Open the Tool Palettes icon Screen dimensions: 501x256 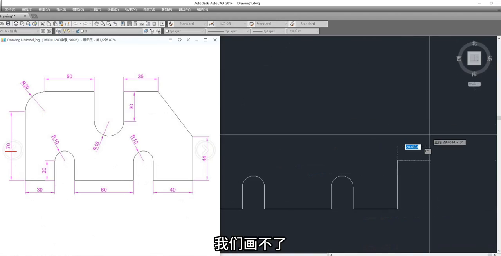135,24
